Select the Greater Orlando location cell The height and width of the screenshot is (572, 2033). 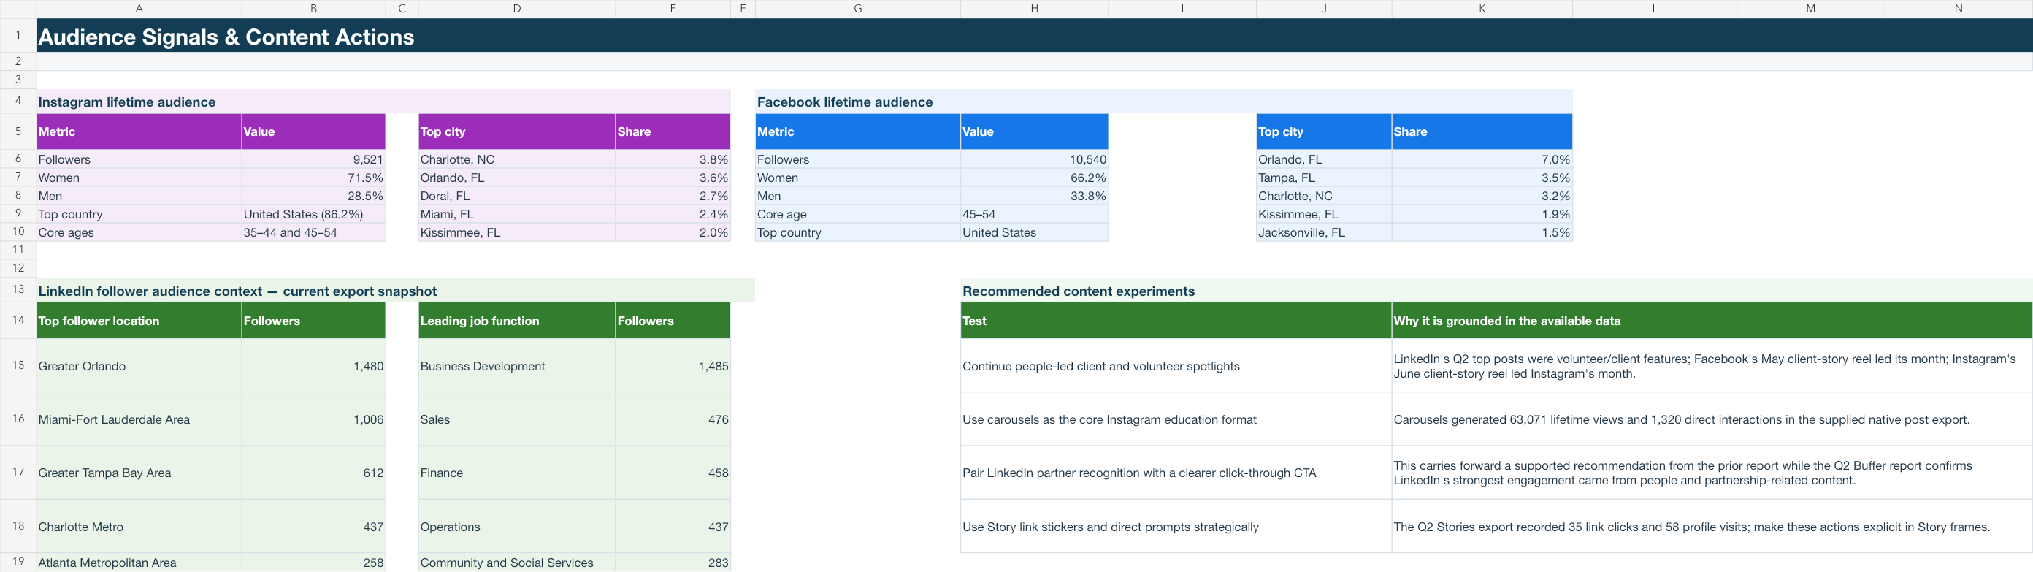[x=139, y=366]
